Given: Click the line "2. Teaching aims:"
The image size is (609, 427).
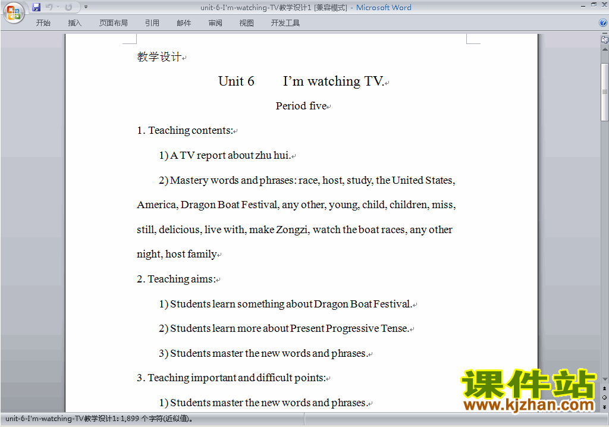Looking at the screenshot, I should (176, 279).
